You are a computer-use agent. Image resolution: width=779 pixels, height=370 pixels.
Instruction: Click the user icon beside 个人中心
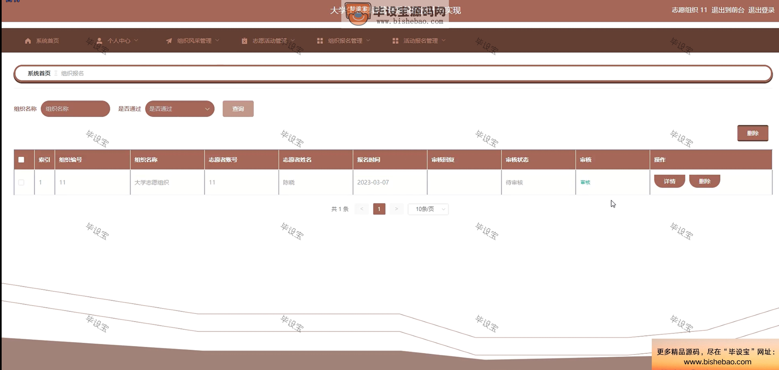pyautogui.click(x=99, y=41)
